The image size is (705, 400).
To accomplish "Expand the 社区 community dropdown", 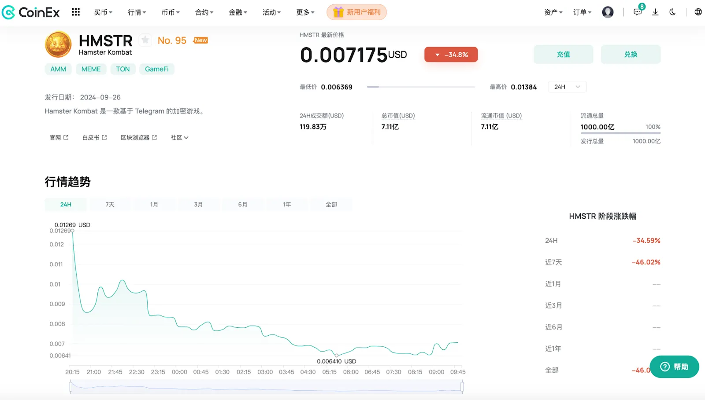I will (179, 138).
